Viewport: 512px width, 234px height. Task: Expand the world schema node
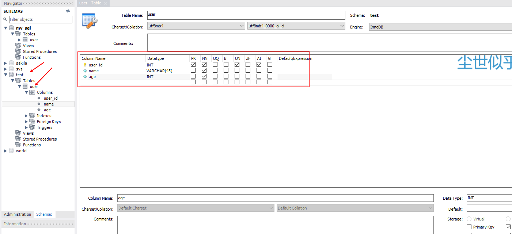[5, 151]
